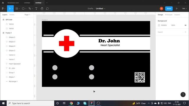
Task: Open the Business card file tab
Action: [13, 3]
